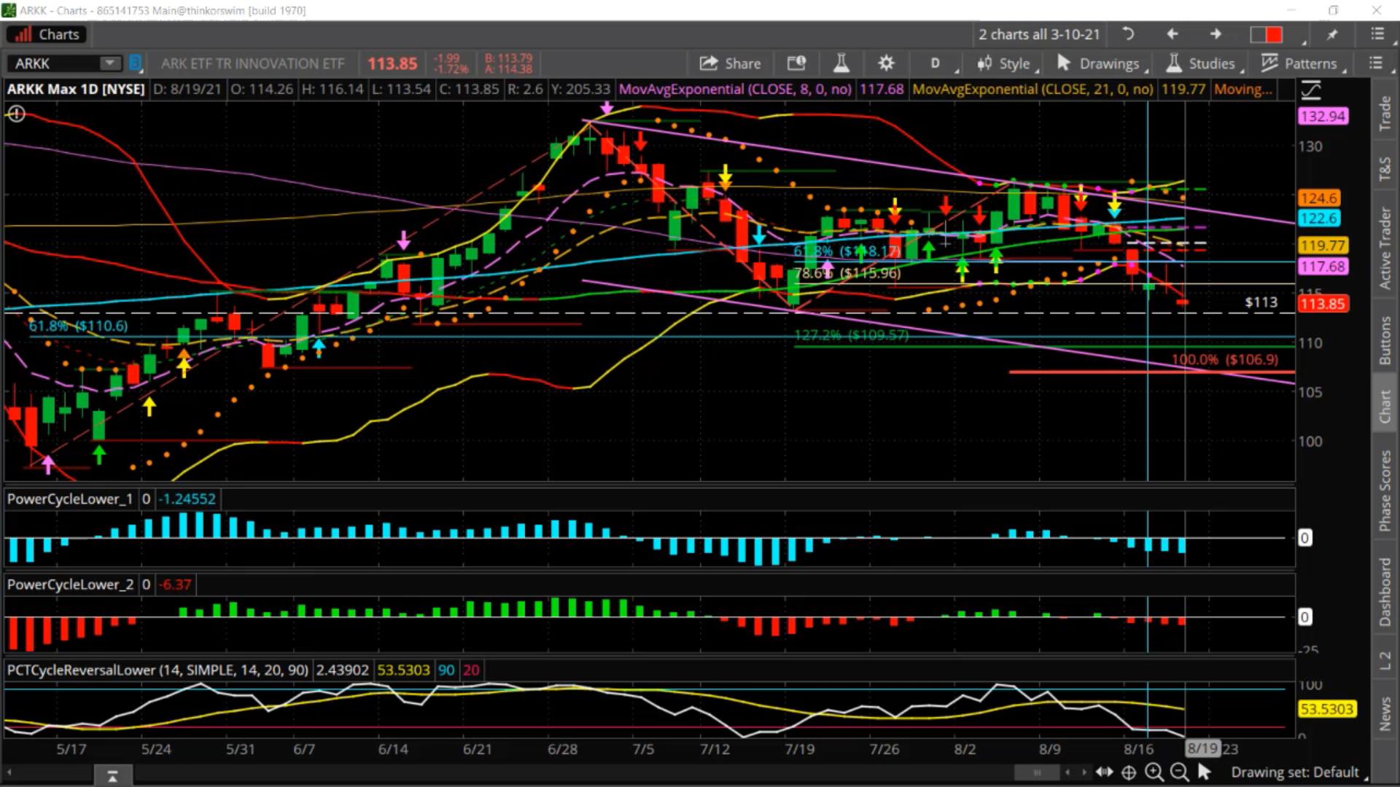The height and width of the screenshot is (787, 1400).
Task: Click the 117.68 magenta price label
Action: (x=1323, y=267)
